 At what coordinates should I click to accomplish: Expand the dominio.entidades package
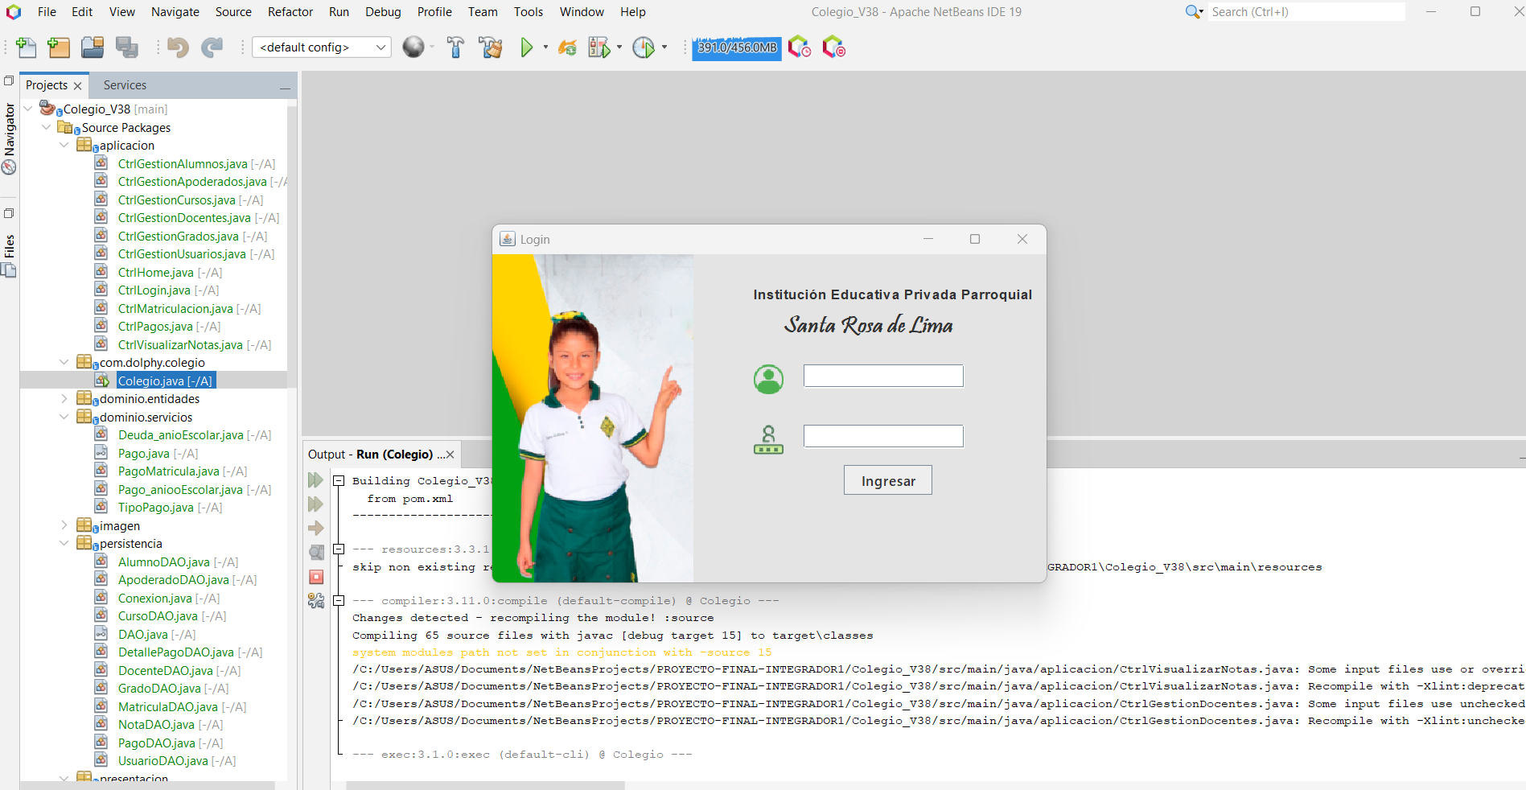tap(64, 399)
